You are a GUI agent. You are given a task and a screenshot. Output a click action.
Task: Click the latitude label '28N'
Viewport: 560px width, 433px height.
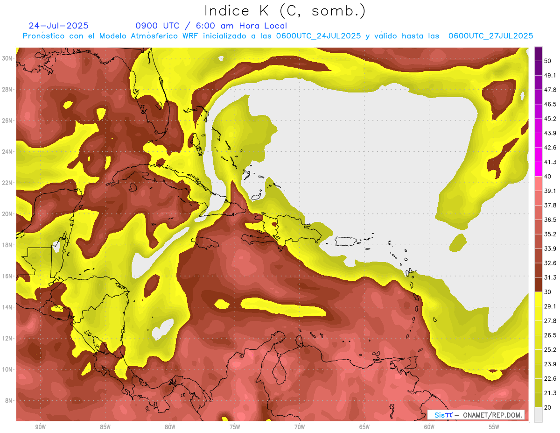[7, 89]
